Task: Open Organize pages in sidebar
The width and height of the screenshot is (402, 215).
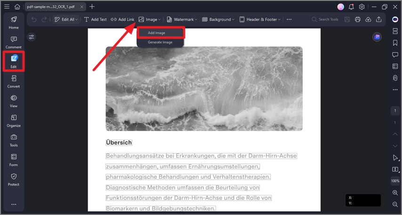Action: click(14, 121)
